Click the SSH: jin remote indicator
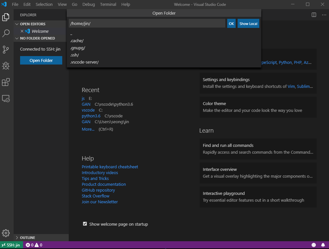The image size is (329, 249). [11, 245]
